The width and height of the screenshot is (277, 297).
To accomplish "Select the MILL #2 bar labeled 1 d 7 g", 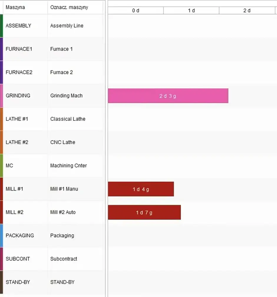I will 144,212.
